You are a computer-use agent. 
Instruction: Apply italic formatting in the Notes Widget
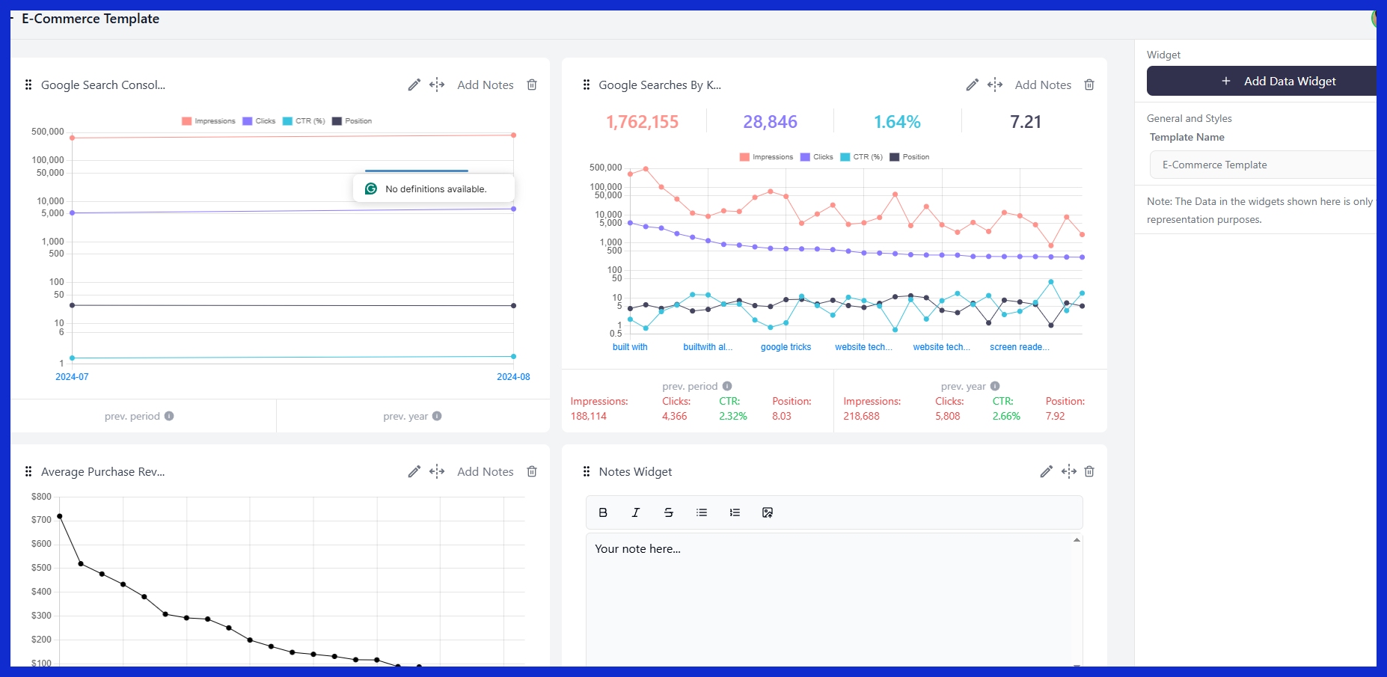[x=635, y=512]
